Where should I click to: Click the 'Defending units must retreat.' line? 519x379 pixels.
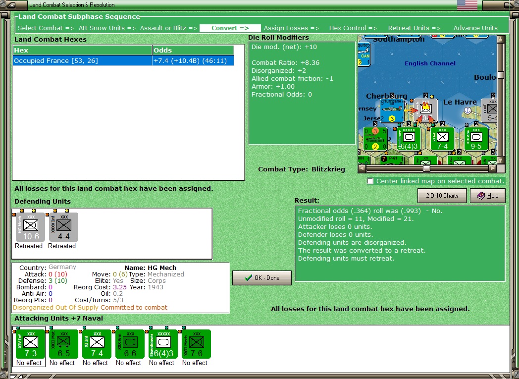[x=346, y=259]
